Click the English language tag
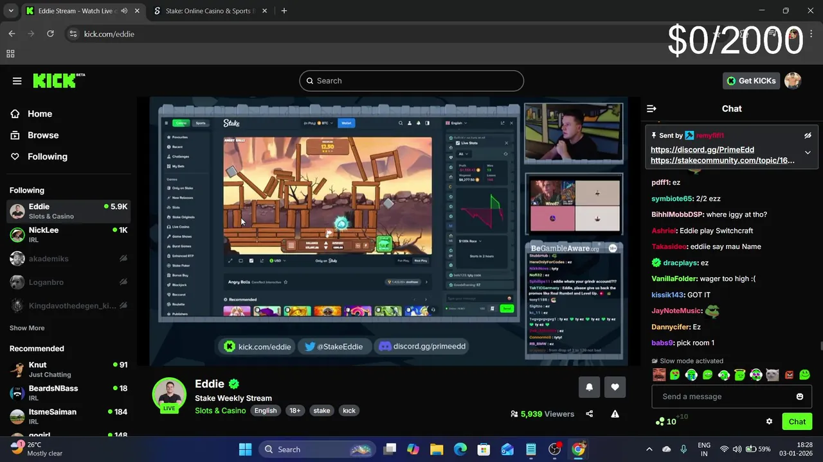The width and height of the screenshot is (823, 462). [266, 411]
